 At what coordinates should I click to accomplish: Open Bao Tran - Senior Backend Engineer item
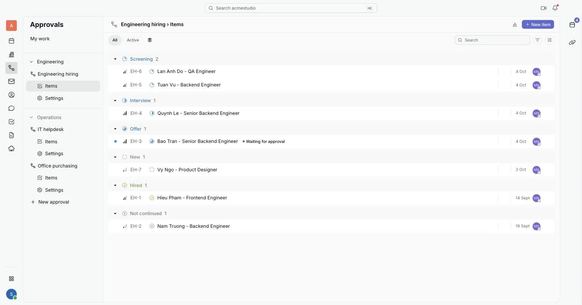tap(197, 141)
